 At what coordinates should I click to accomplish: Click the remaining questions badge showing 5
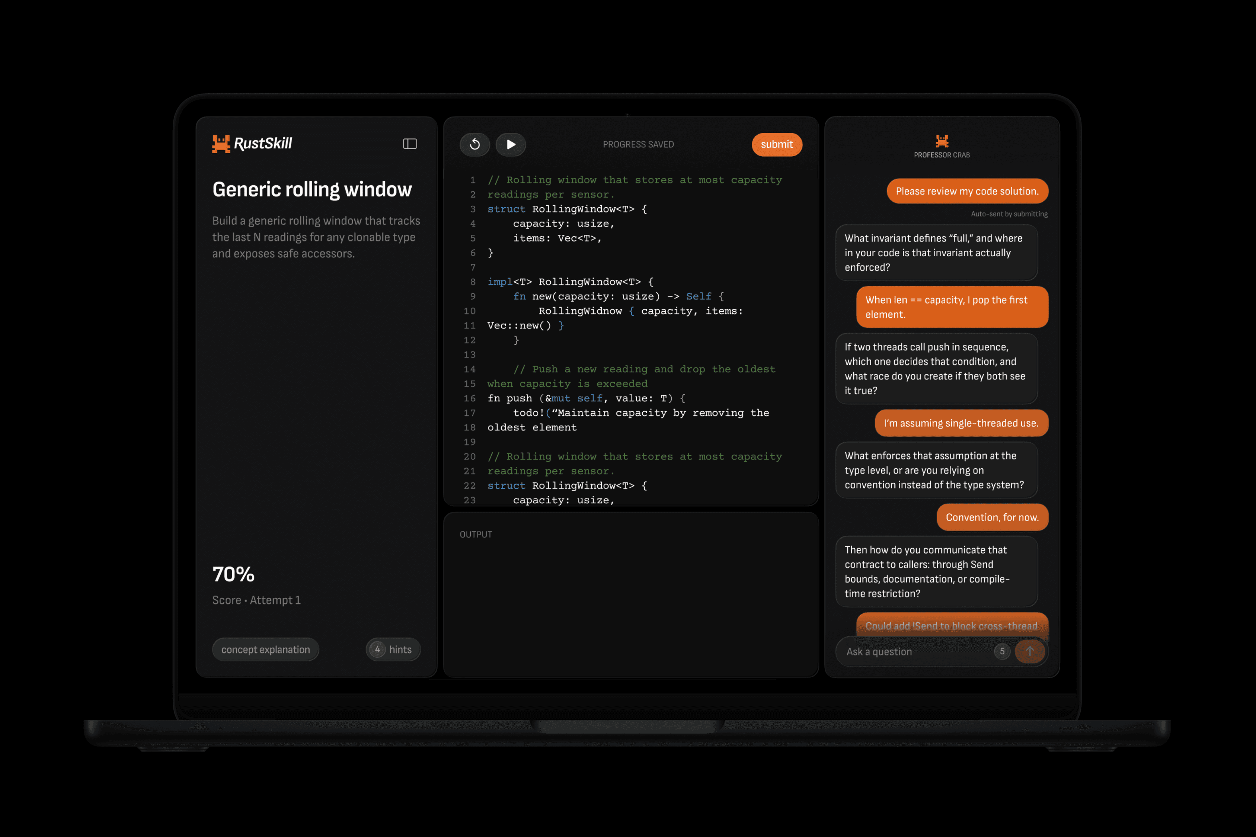click(x=1002, y=651)
